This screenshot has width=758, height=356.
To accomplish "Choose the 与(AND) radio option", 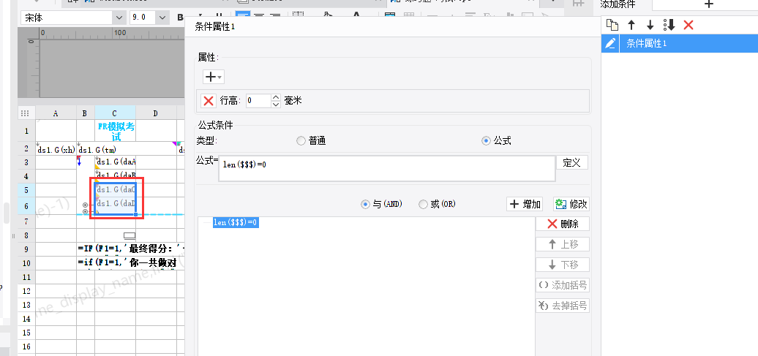I will tap(366, 205).
